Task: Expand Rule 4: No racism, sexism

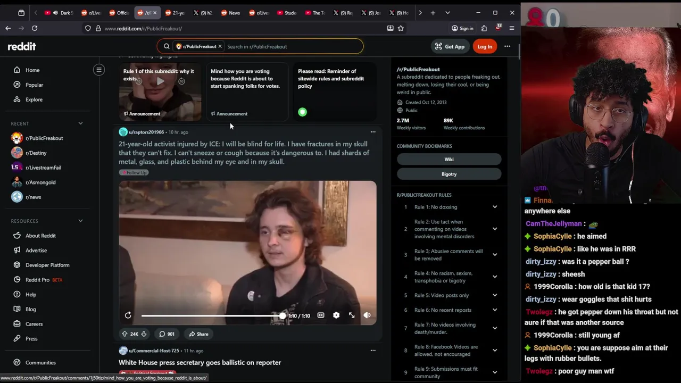Action: pos(449,277)
